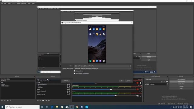194x109 pixels.
Task: Toggle lock icon of APOWERMIRROR source
Action: click(x=69, y=84)
